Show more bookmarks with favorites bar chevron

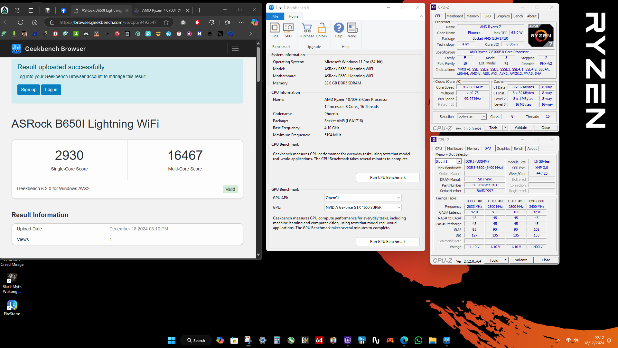pyautogui.click(x=251, y=34)
